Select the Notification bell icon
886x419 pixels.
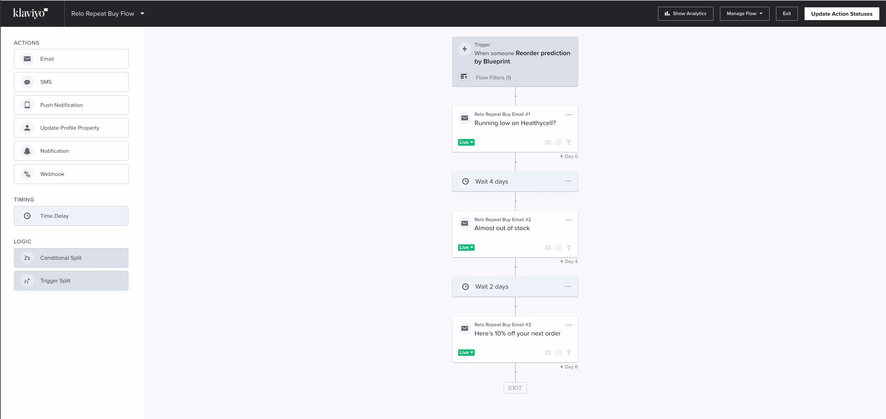(x=27, y=151)
